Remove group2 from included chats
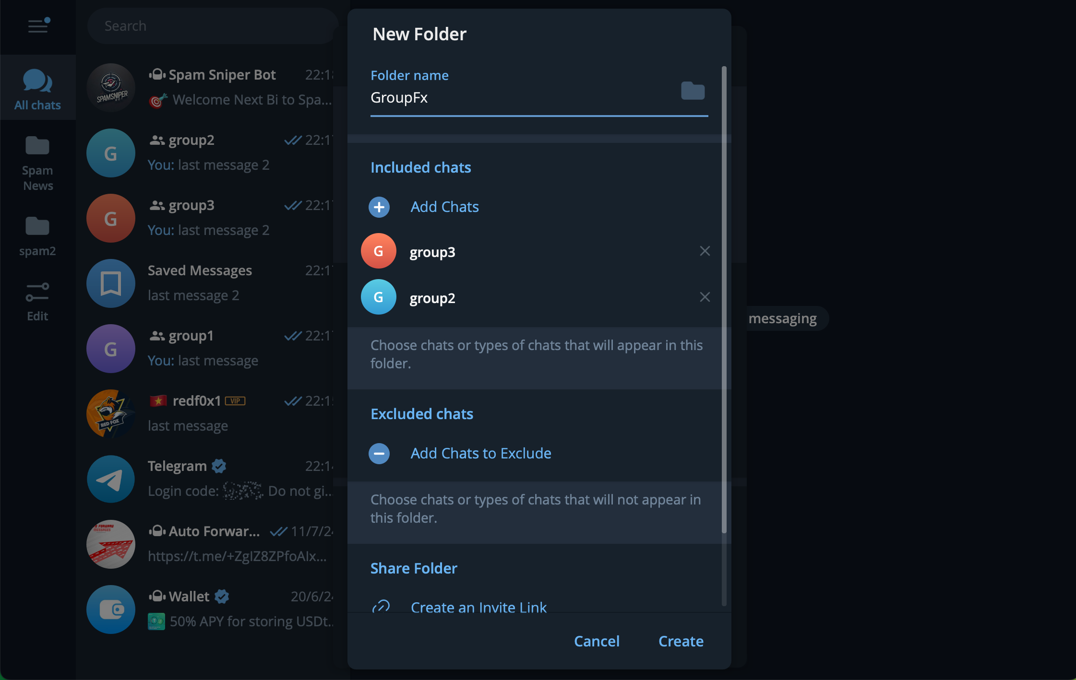 (705, 297)
